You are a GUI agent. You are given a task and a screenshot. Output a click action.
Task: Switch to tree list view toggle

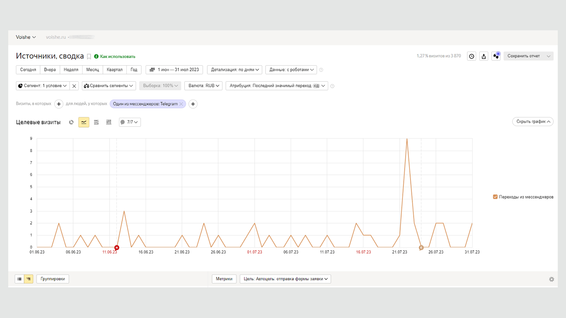29,279
